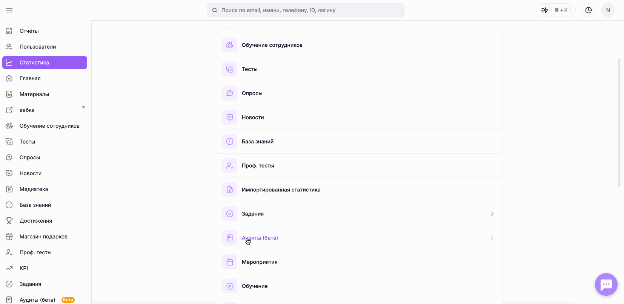Click the Магазин подарков gift icon
624x304 pixels.
click(x=9, y=237)
